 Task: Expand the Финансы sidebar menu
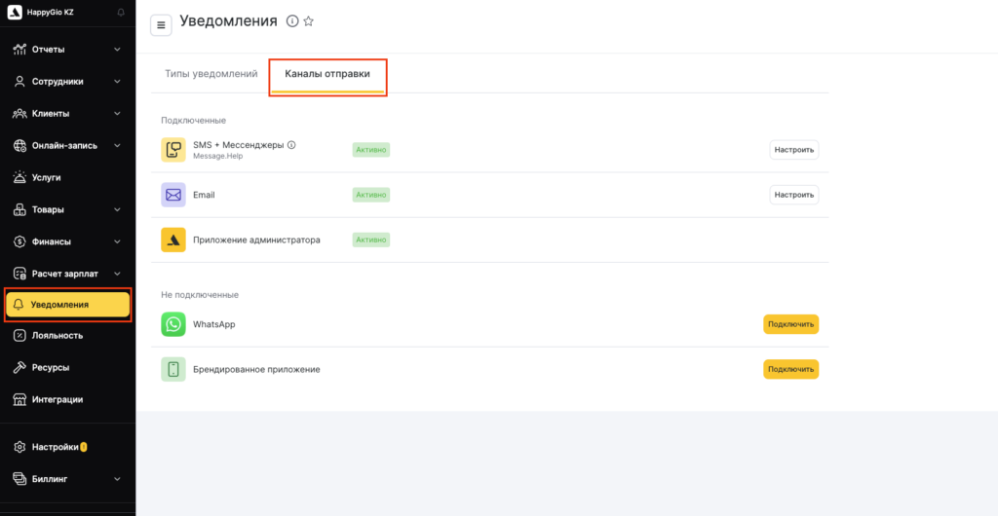pos(117,241)
